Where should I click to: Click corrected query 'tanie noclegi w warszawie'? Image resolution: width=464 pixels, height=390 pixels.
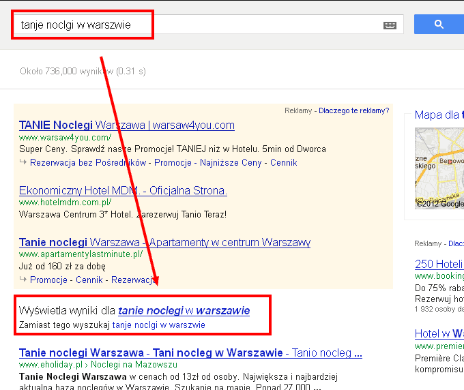click(184, 311)
